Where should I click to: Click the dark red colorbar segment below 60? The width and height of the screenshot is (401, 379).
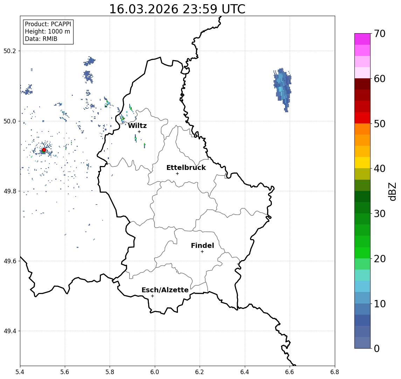[362, 84]
